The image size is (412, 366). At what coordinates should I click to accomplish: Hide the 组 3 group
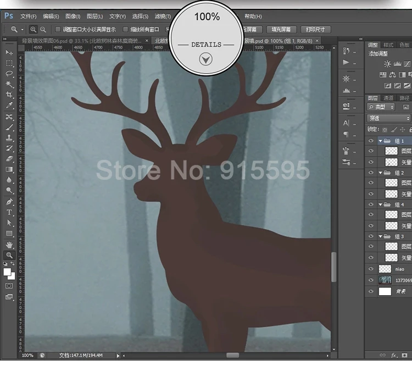click(371, 236)
